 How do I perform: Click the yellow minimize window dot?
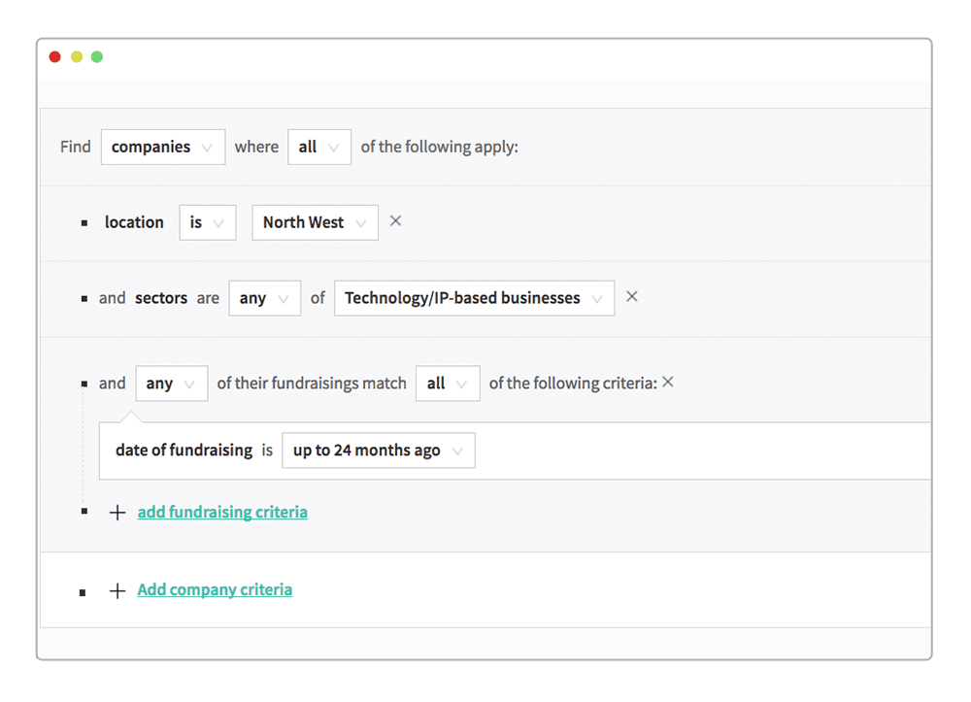tap(77, 57)
